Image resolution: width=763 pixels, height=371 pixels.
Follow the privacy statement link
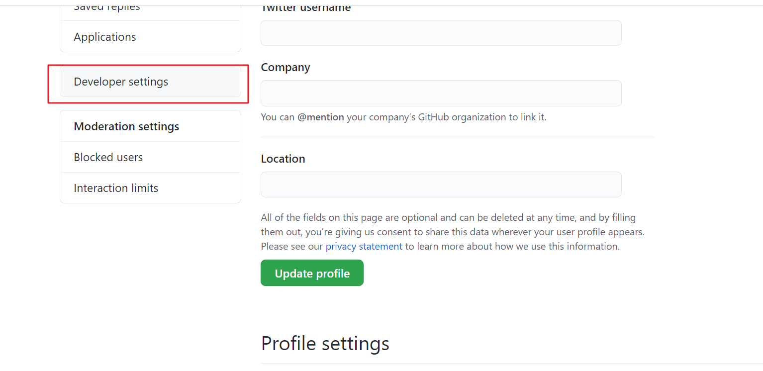pos(364,246)
